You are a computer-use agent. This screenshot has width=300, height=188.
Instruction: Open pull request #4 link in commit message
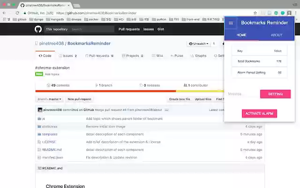[x=125, y=110]
